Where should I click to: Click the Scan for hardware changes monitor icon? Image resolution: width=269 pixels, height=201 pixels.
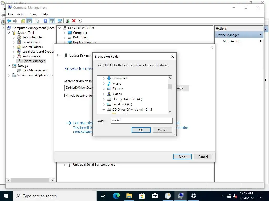60,21
